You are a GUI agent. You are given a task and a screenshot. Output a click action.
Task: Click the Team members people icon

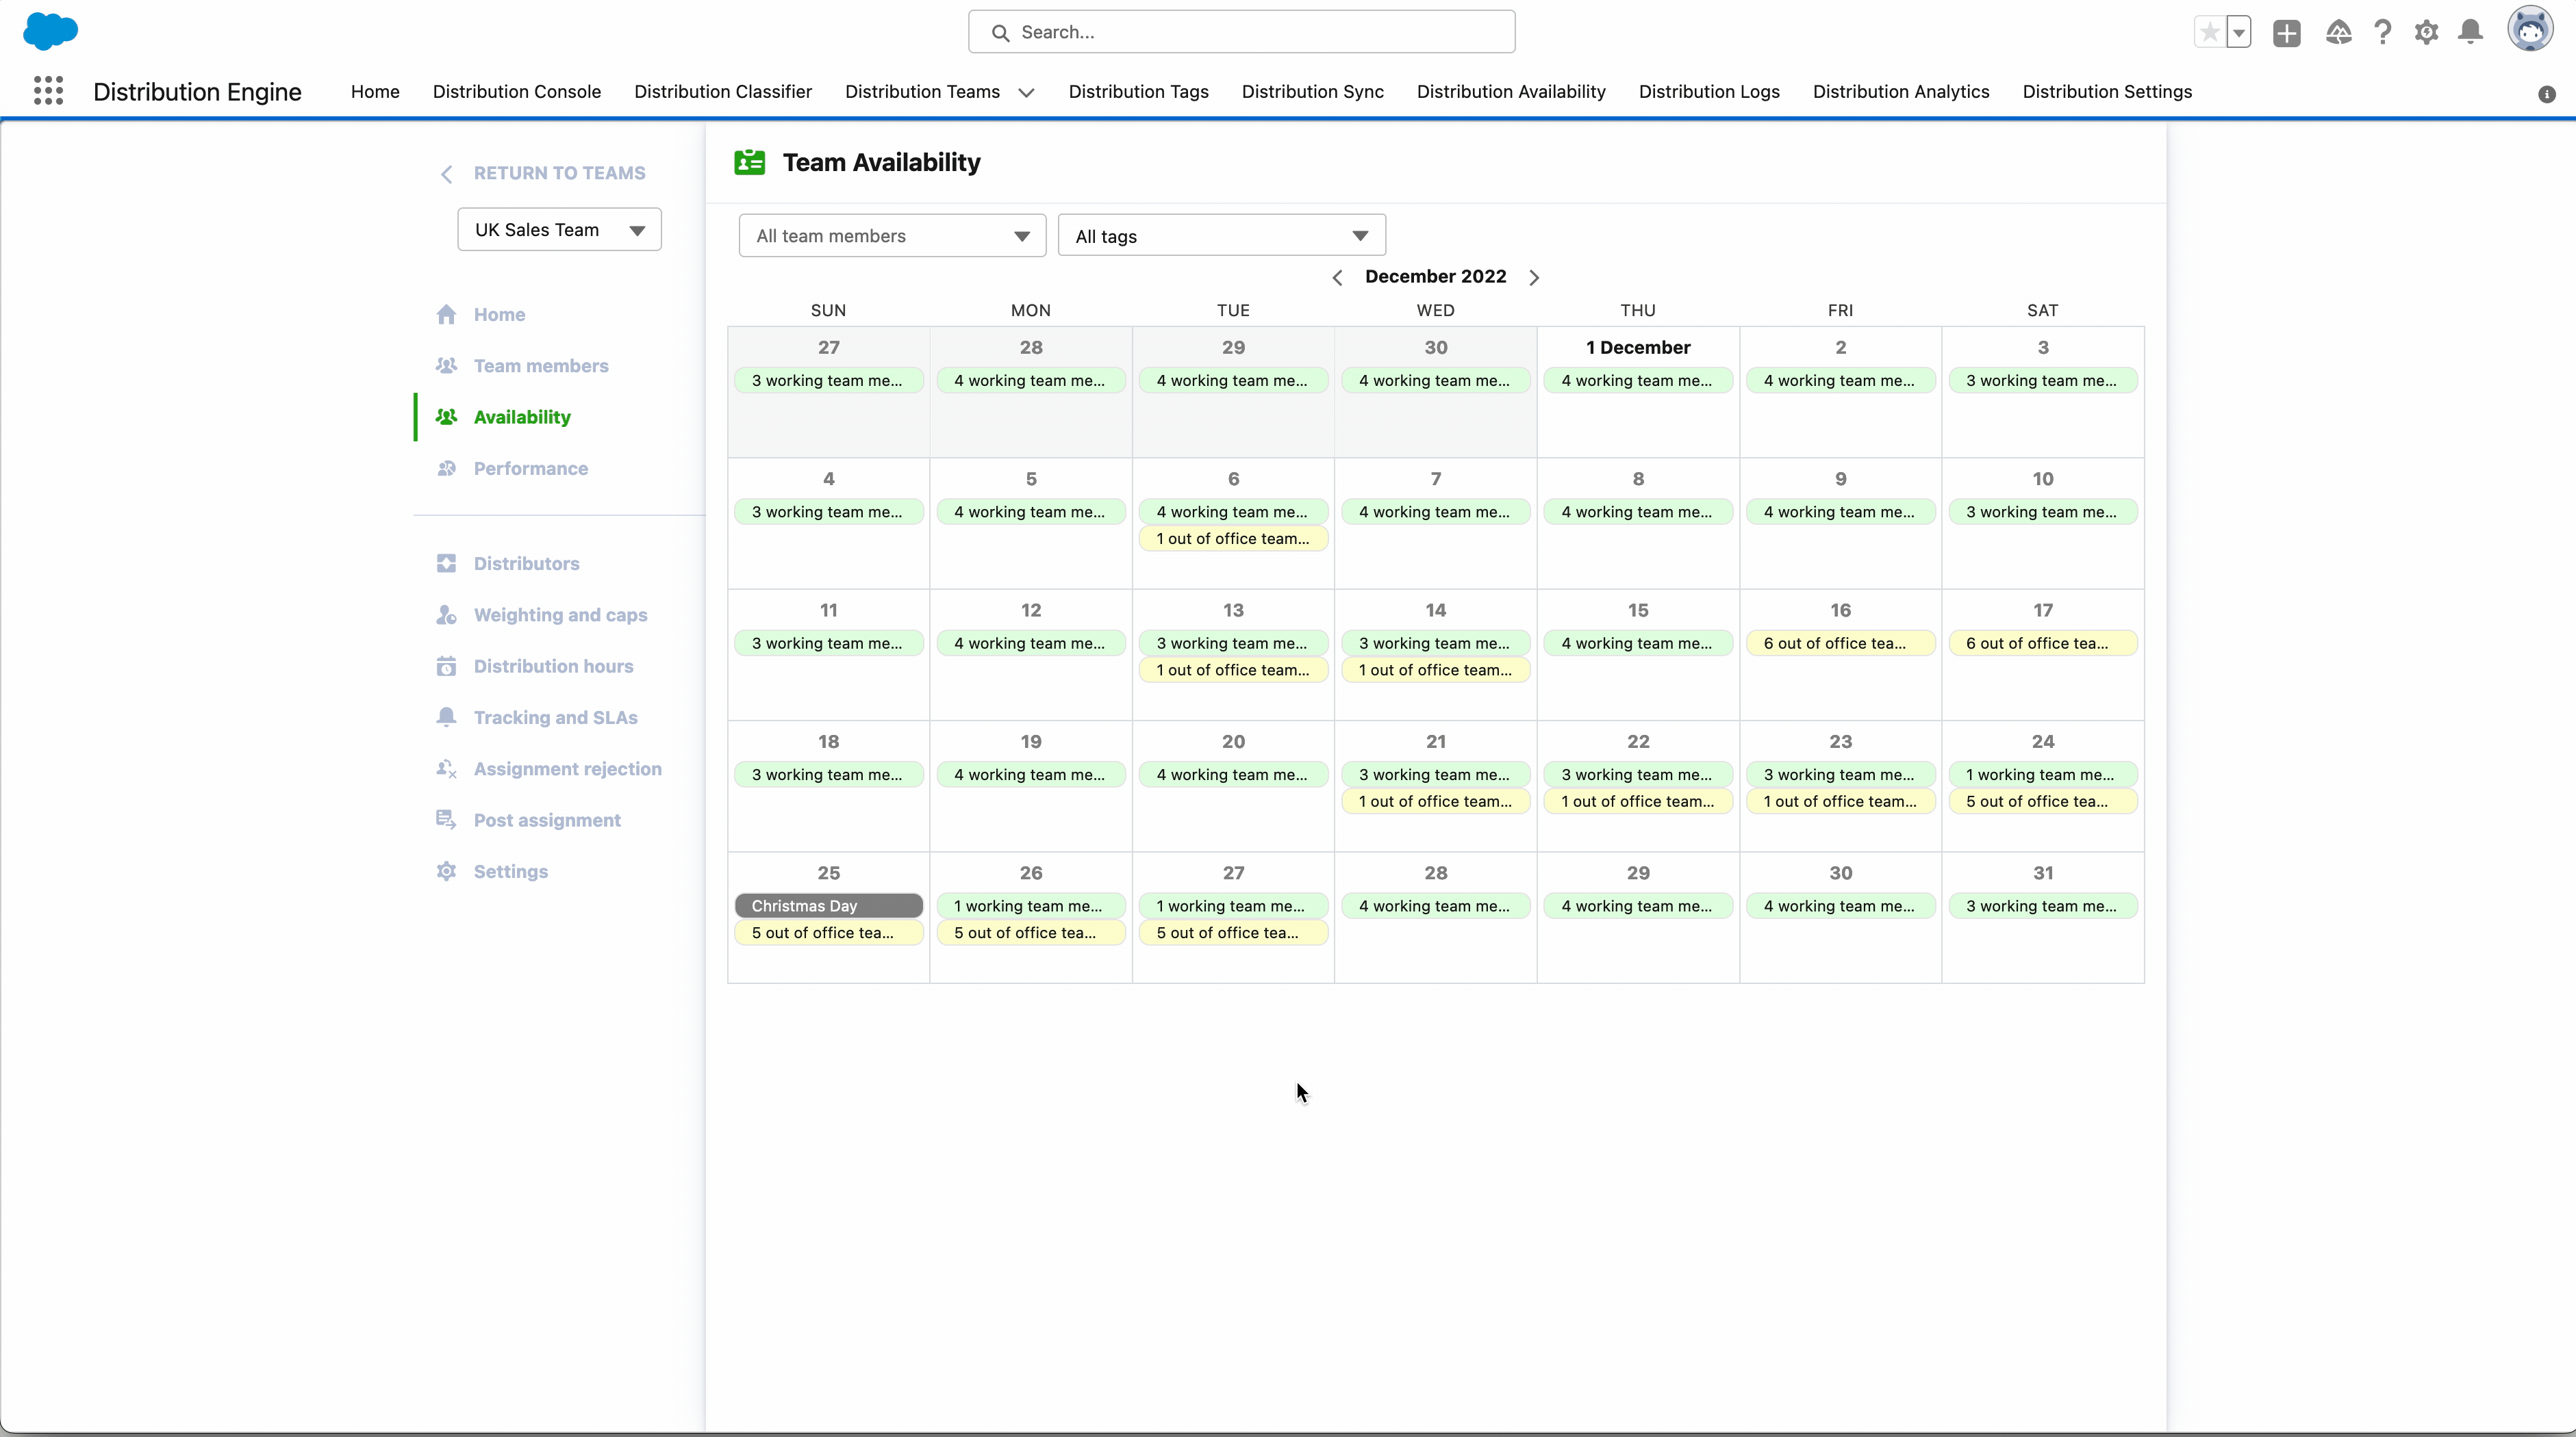coord(446,365)
